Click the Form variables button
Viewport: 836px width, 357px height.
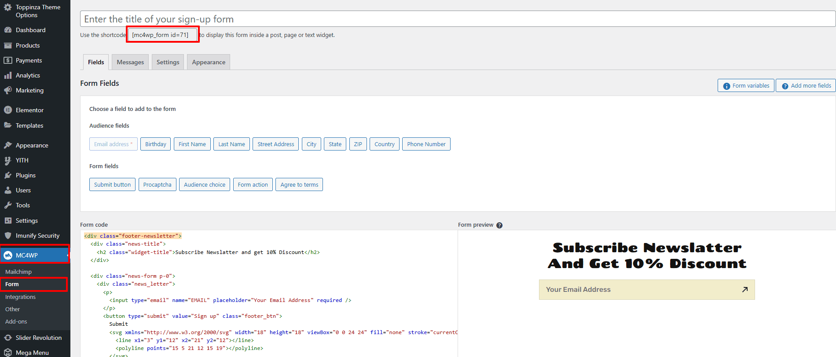coord(746,86)
